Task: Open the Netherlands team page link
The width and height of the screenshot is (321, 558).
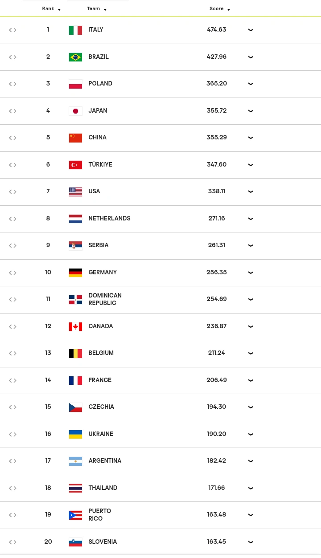Action: point(109,219)
